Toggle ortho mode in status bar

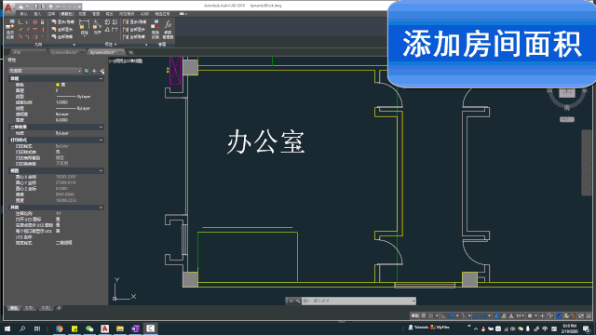tap(443, 315)
